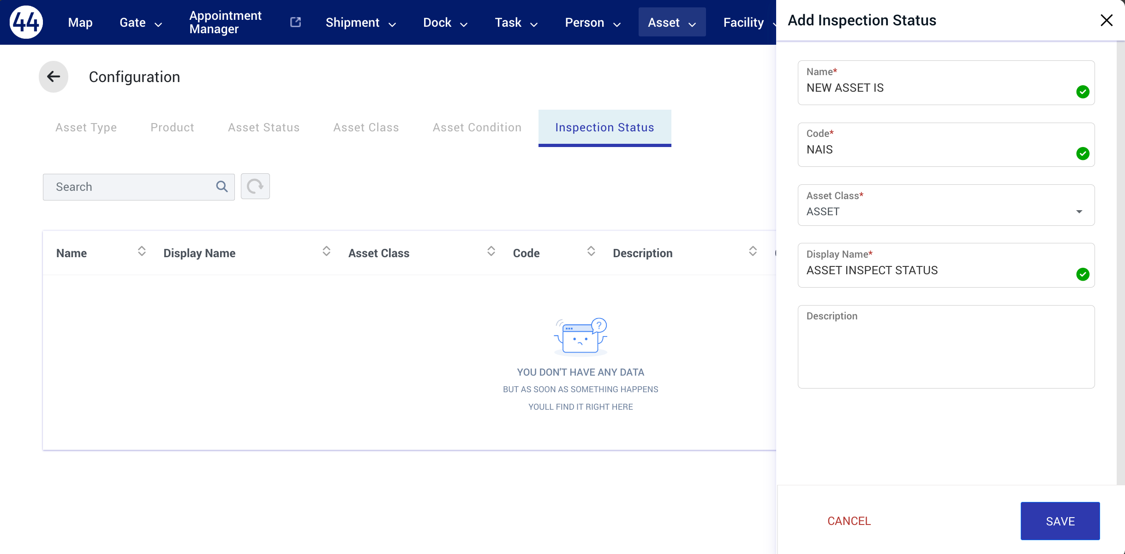Expand the Task menu
The height and width of the screenshot is (554, 1125).
click(516, 23)
